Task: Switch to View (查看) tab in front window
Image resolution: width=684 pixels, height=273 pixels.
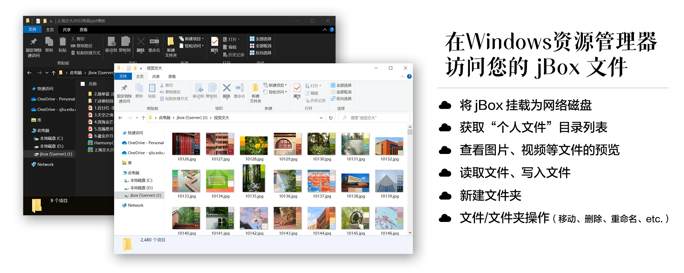Action: [x=172, y=76]
